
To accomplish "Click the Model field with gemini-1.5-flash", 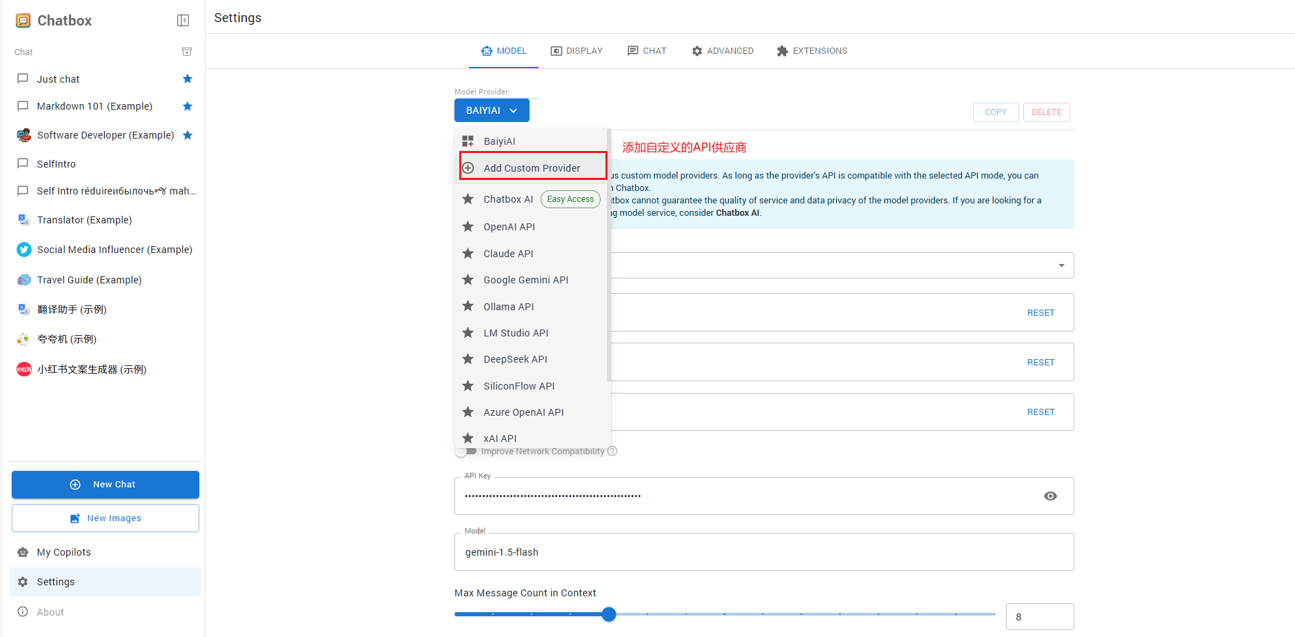I will coord(764,552).
